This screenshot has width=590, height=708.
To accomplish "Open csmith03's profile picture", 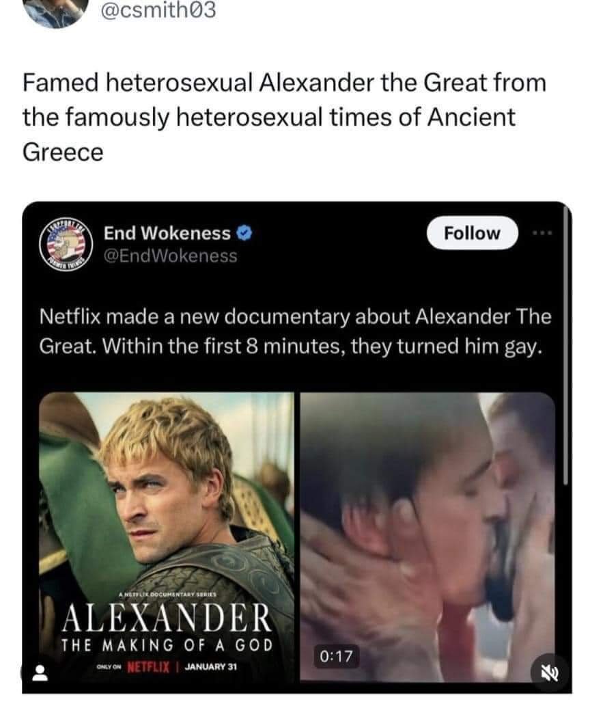I will tap(55, 12).
